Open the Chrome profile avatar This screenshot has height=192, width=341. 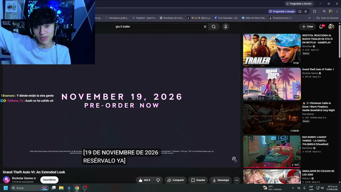[x=331, y=11]
